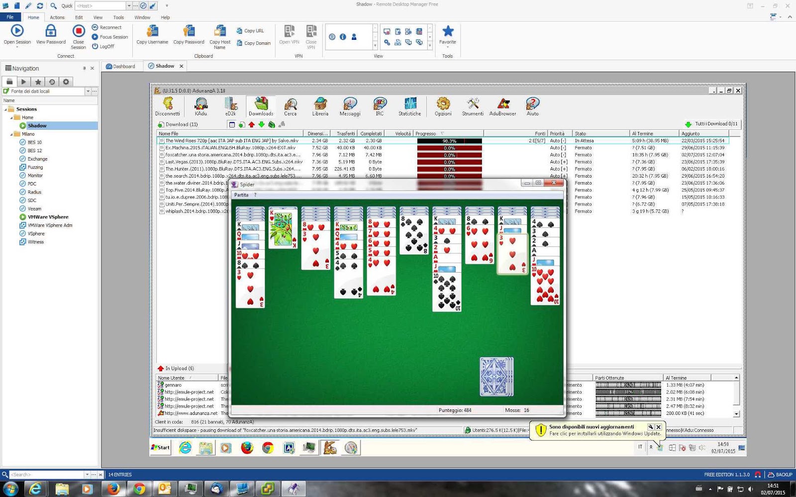Collapse the Milano folder in Navigation tree
This screenshot has height=497, width=796.
pyautogui.click(x=11, y=134)
